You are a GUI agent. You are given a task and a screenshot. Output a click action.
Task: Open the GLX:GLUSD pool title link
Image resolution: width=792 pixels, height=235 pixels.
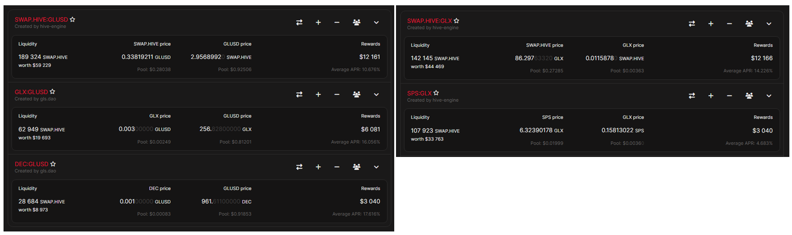click(31, 92)
